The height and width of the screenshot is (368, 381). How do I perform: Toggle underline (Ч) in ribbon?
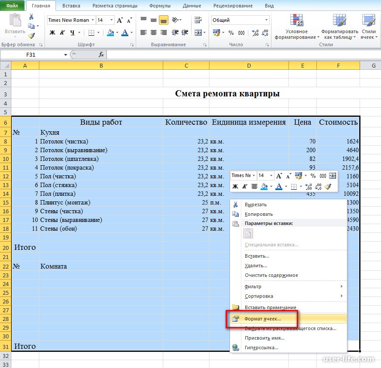coord(72,32)
